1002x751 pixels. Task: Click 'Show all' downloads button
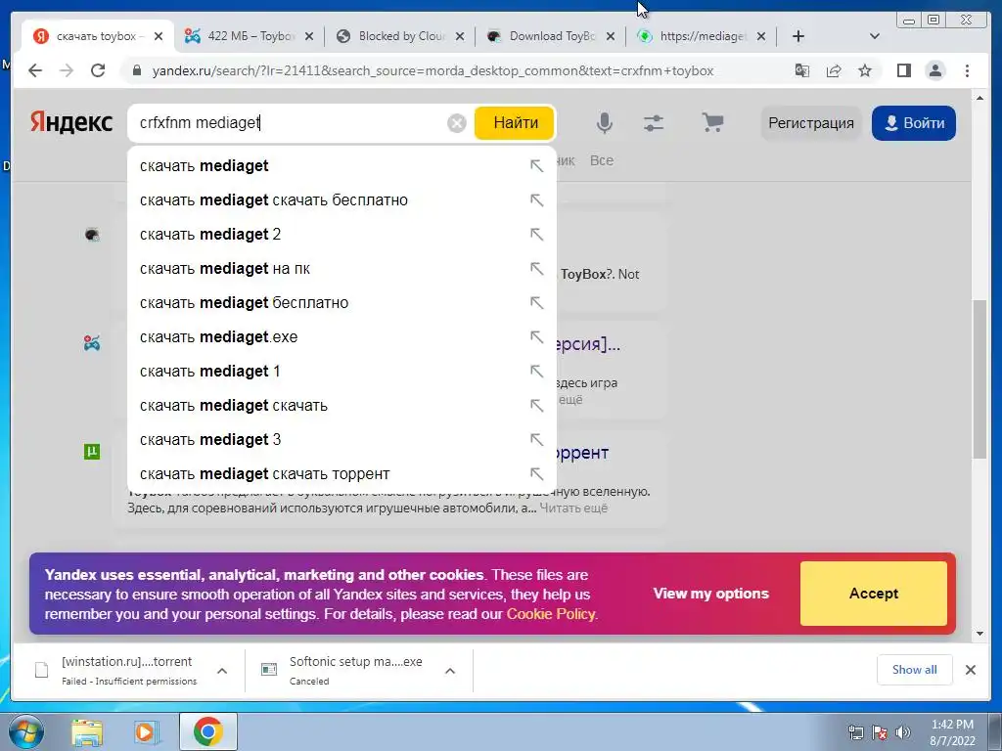coord(915,670)
